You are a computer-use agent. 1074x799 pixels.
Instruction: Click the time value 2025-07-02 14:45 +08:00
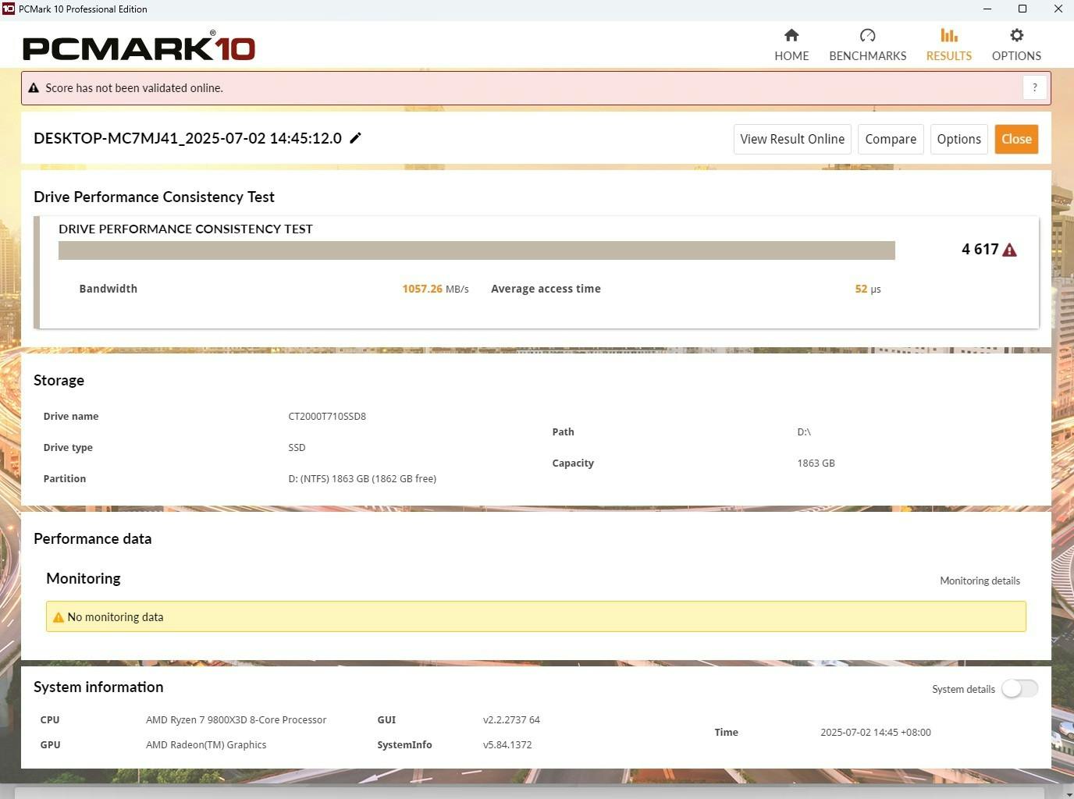(x=876, y=732)
